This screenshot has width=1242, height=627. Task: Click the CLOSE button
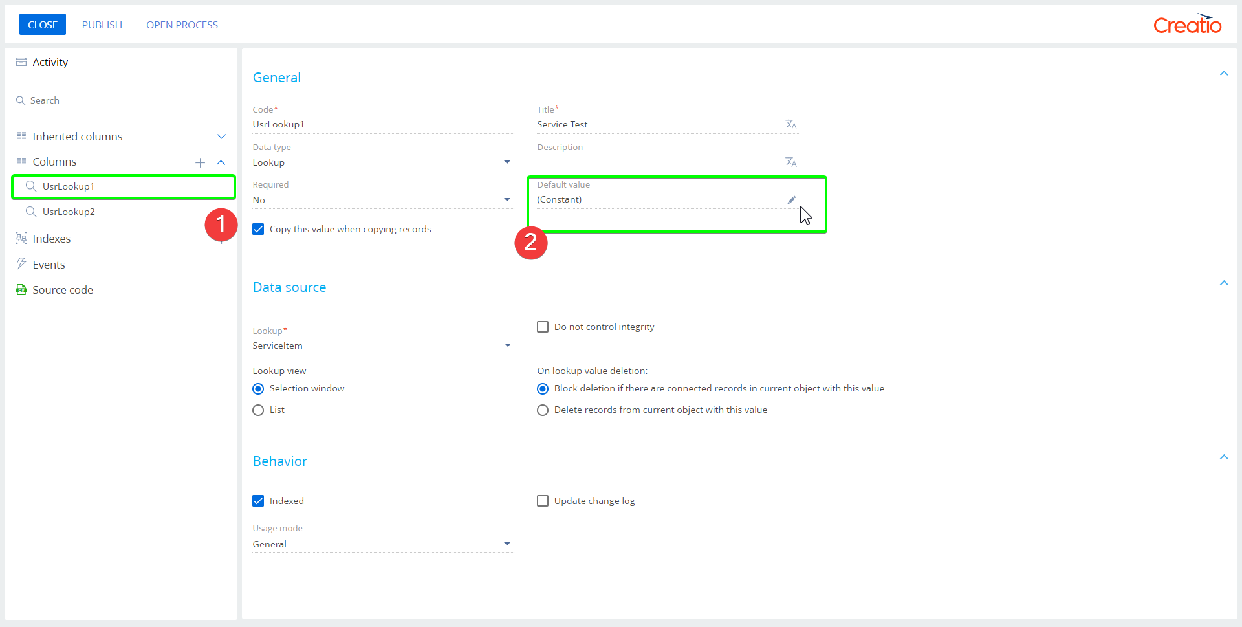(x=43, y=25)
